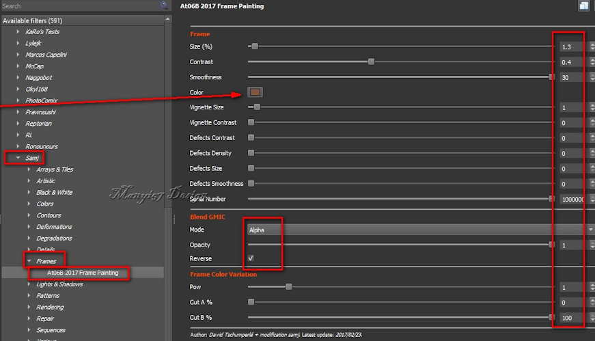The image size is (595, 341).
Task: Click the search magnifier icon
Action: [x=164, y=5]
